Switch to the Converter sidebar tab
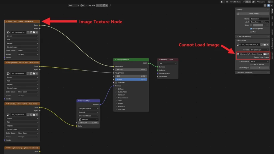 272,55
